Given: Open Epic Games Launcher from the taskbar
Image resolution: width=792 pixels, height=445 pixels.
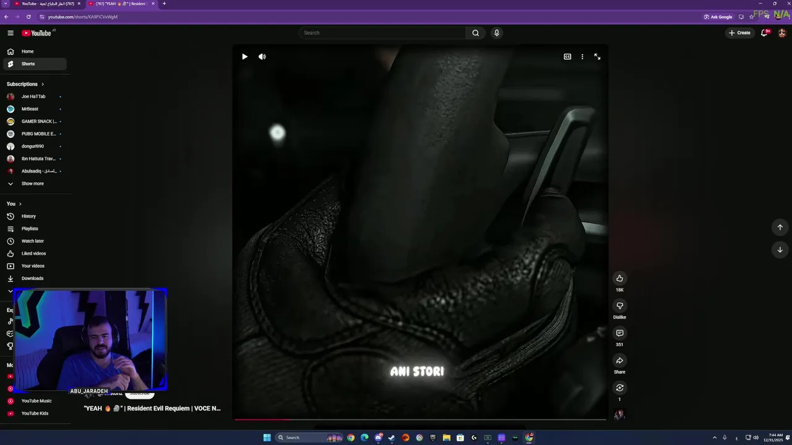Looking at the screenshot, I should point(433,438).
